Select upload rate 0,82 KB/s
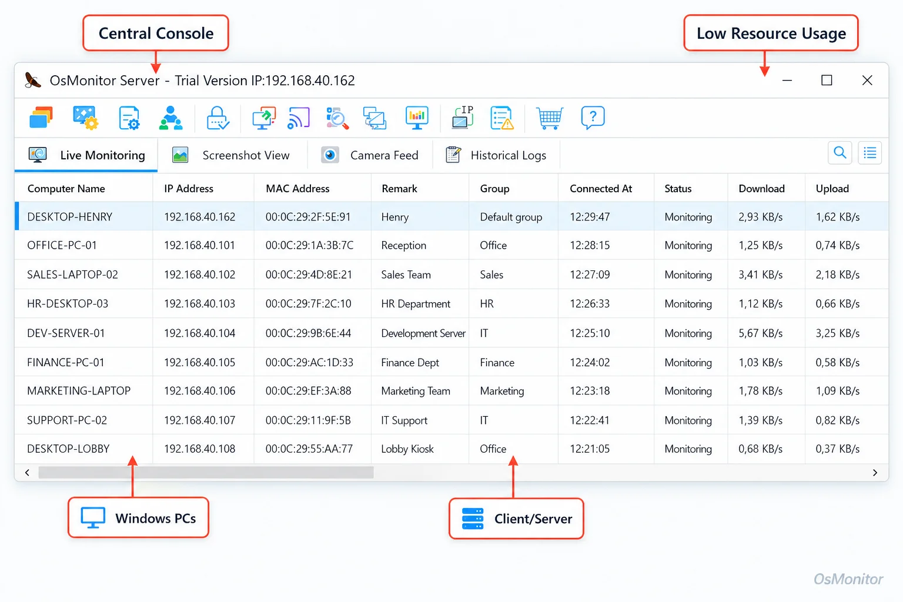 click(x=838, y=420)
